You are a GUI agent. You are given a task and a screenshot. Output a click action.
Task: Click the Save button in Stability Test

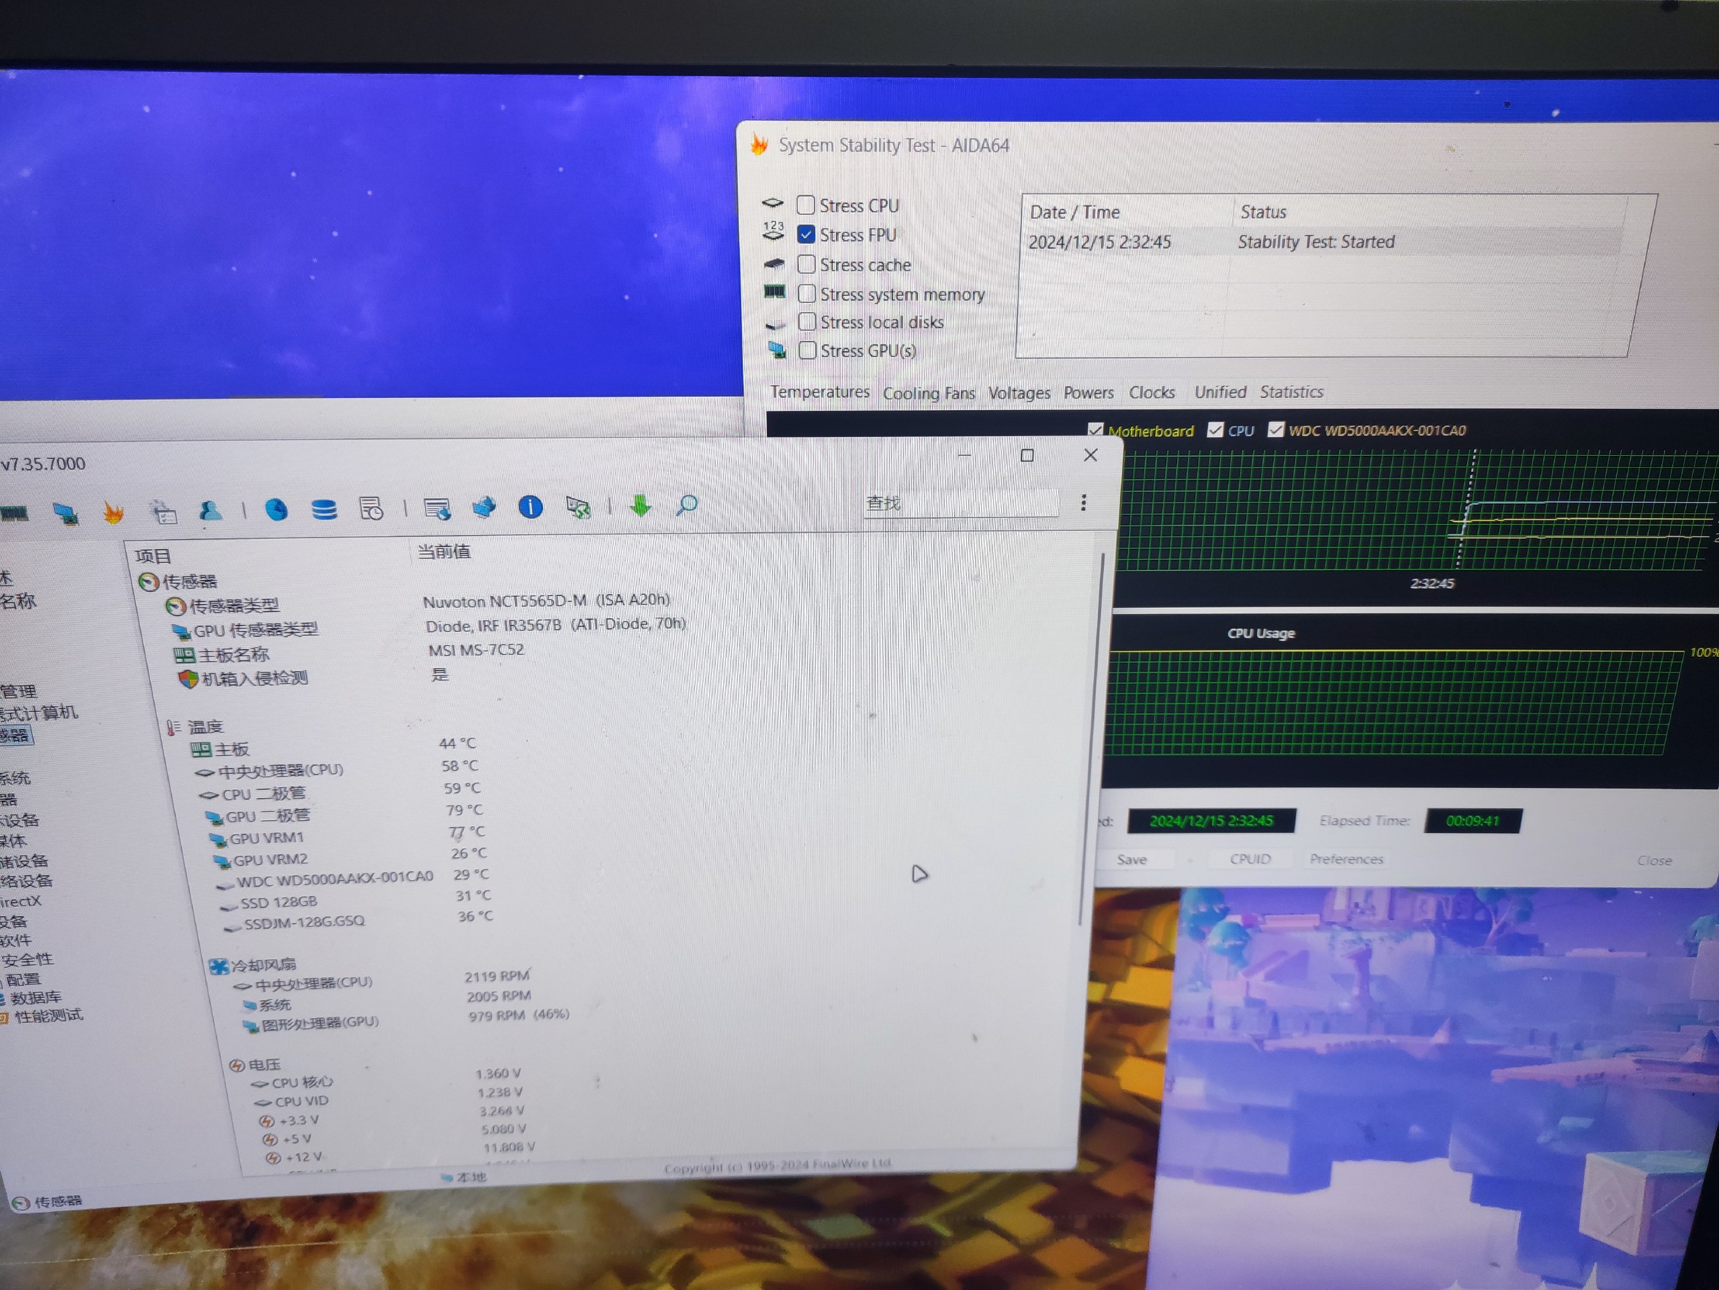click(x=1131, y=859)
